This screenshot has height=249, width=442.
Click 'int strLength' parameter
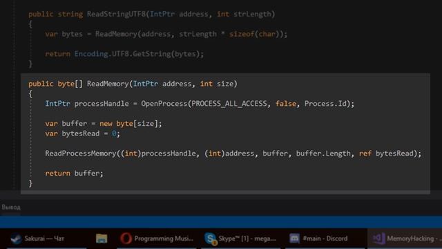coord(244,14)
